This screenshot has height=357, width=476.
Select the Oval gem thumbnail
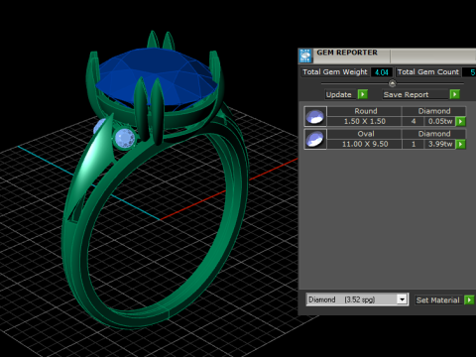pyautogui.click(x=315, y=139)
